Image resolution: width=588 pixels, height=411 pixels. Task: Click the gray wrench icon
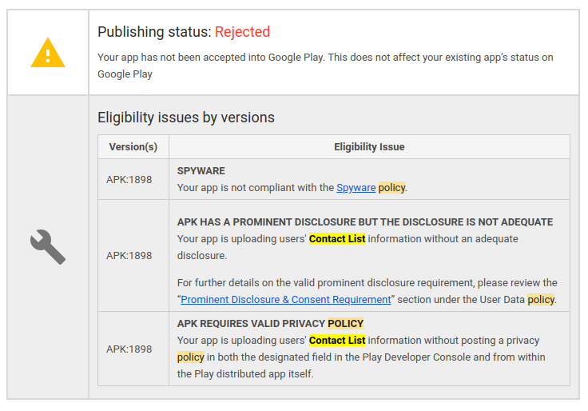tap(48, 247)
